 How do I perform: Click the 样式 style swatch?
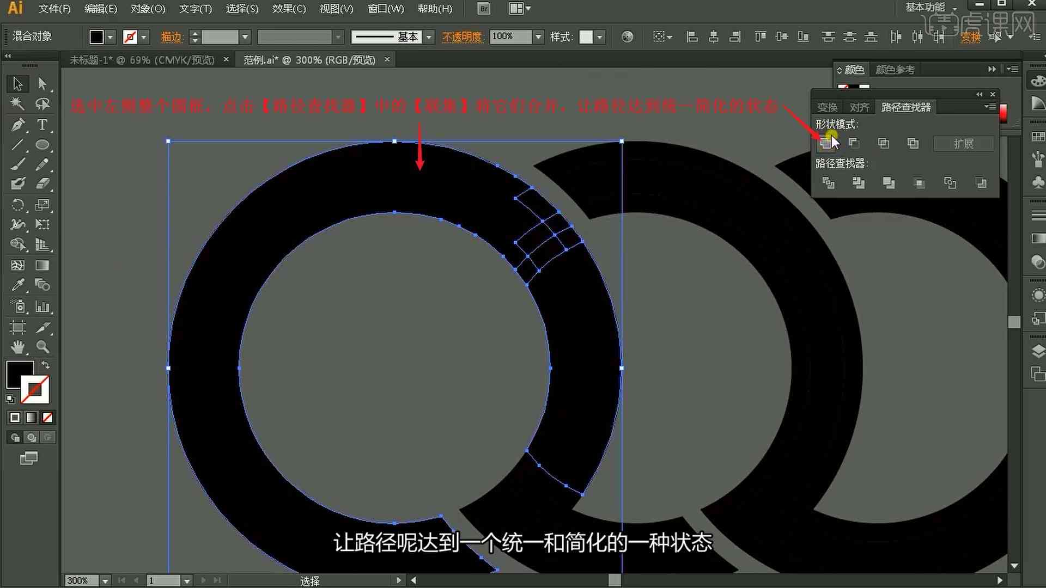click(x=586, y=37)
